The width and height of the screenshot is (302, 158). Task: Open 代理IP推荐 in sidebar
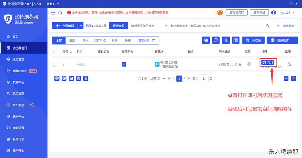point(23,71)
